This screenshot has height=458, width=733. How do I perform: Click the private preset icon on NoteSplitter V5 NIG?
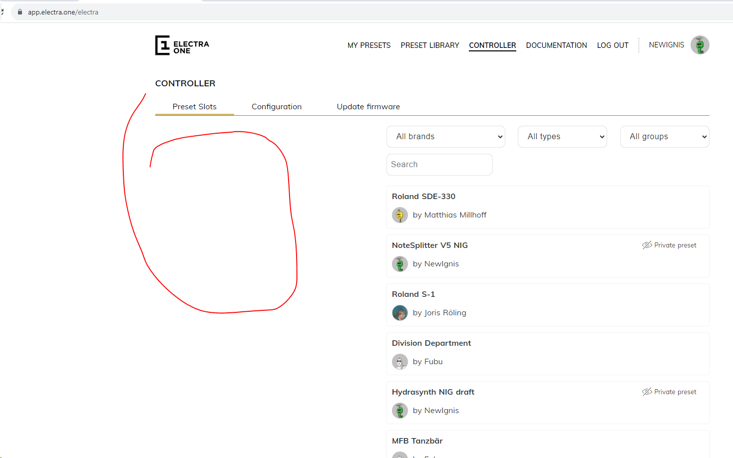click(x=647, y=245)
